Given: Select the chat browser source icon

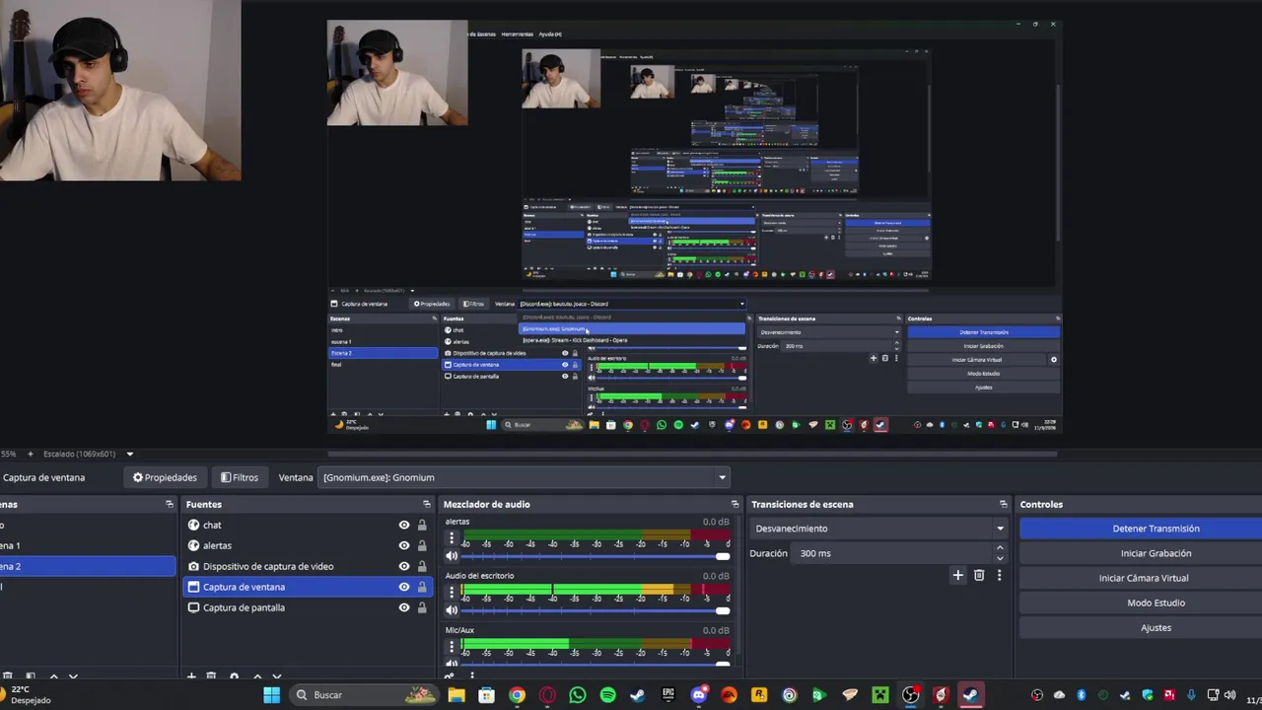Looking at the screenshot, I should [x=193, y=525].
